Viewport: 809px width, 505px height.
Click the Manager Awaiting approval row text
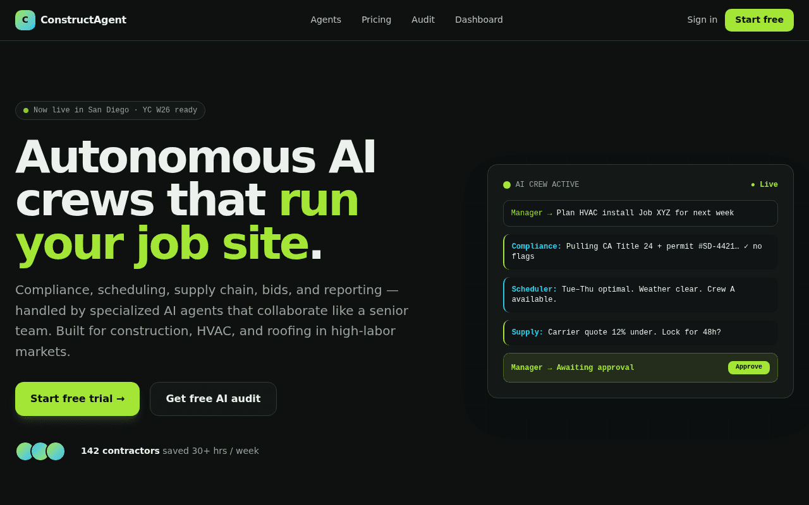click(x=573, y=368)
